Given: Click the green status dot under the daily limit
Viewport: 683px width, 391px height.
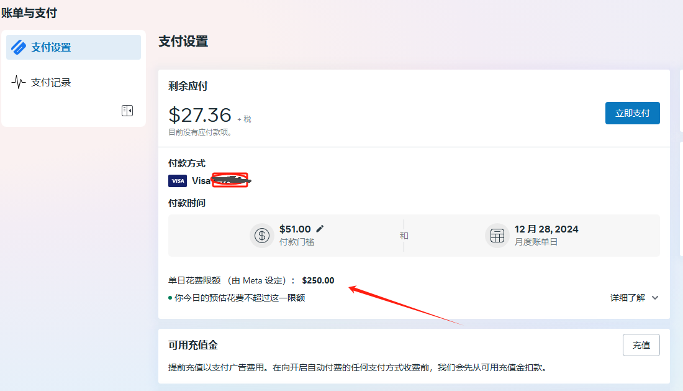Looking at the screenshot, I should 171,298.
